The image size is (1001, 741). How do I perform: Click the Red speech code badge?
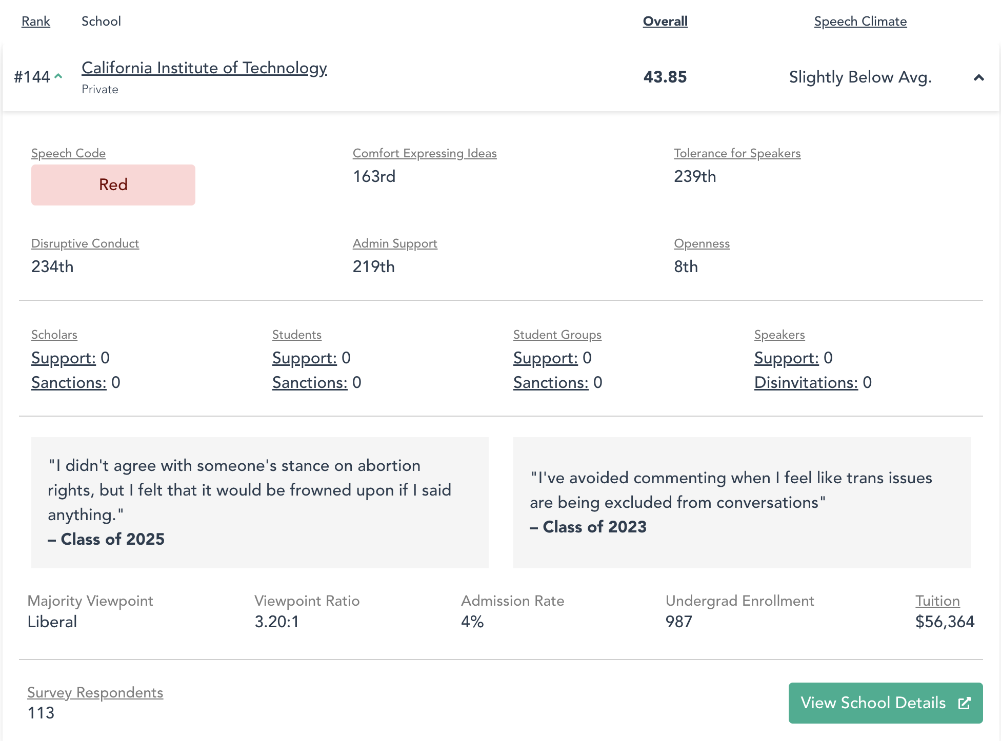[113, 185]
